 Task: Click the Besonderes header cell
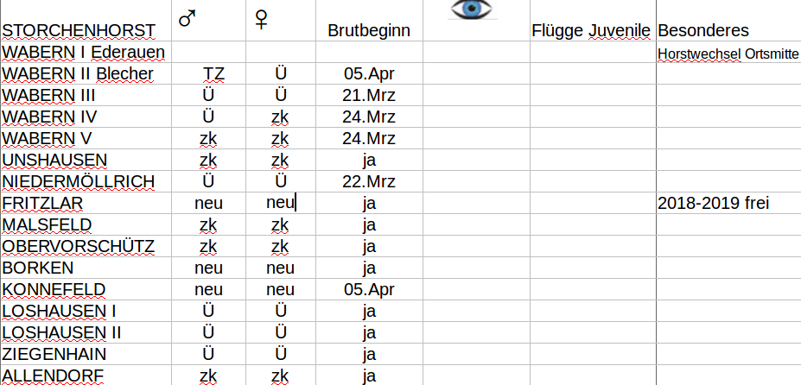click(728, 21)
